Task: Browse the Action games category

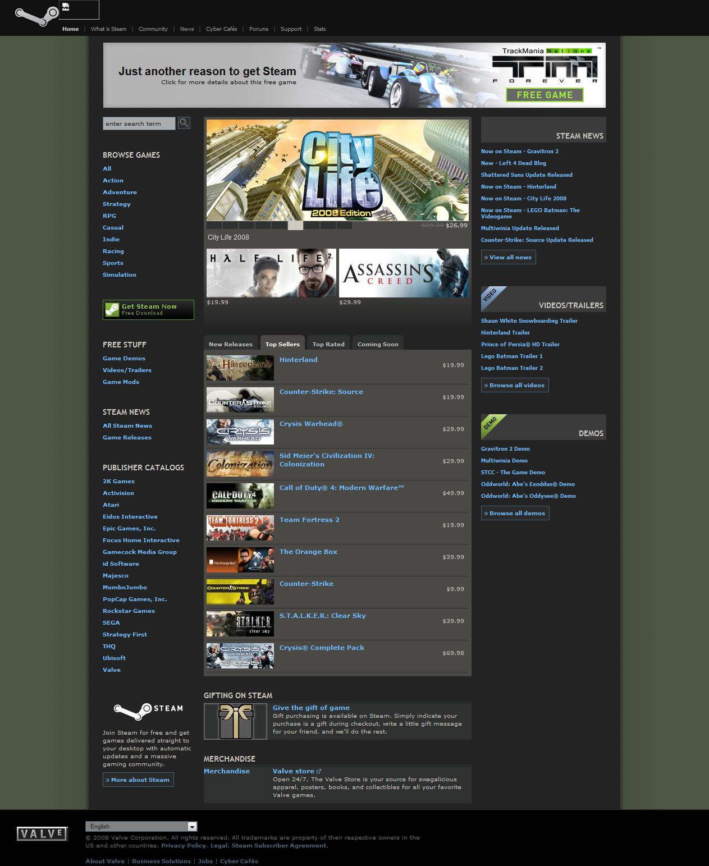Action: coord(113,180)
